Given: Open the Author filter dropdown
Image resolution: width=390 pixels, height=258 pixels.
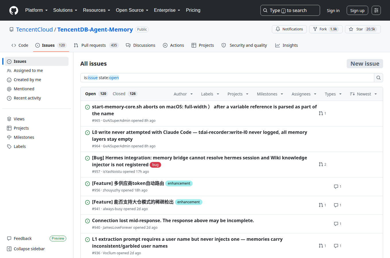Looking at the screenshot, I should point(183,94).
